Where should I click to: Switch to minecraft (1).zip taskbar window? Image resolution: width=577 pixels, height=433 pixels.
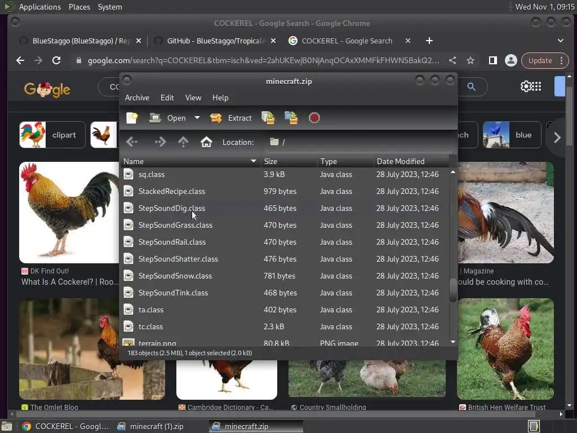tap(151, 426)
